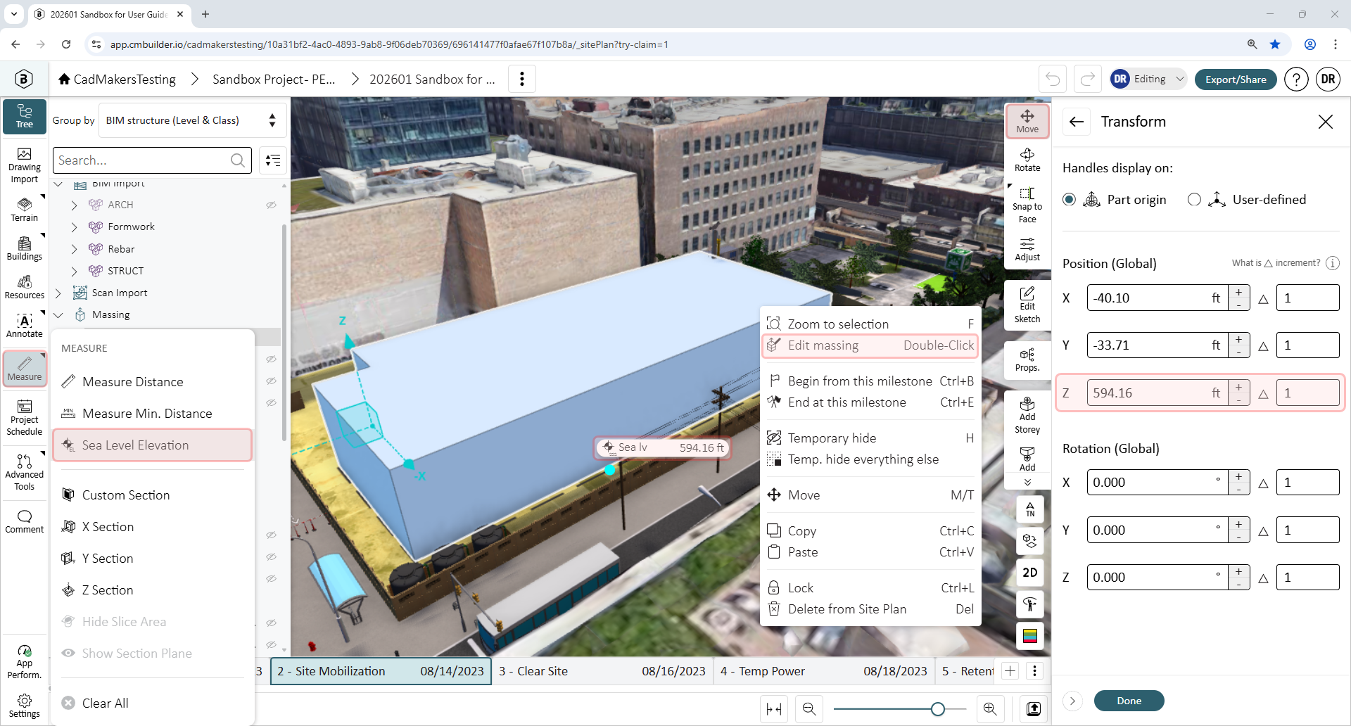Screen dimensions: 1351x726
Task: Open Advanced Tools
Action: (25, 471)
